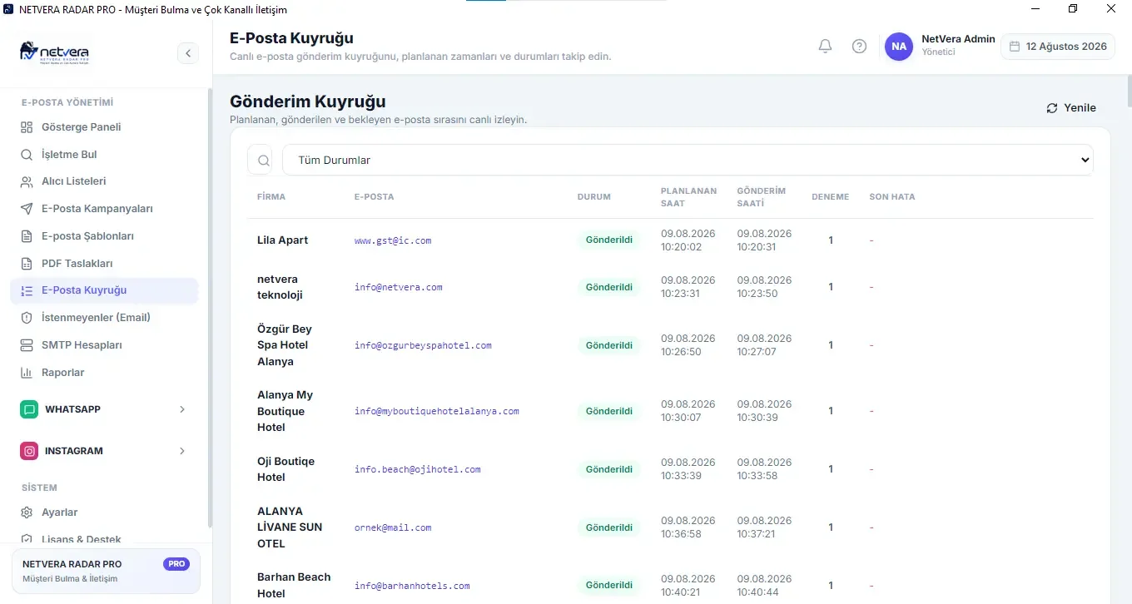
Task: Open SMTP Hesapları menu item
Action: click(105, 345)
